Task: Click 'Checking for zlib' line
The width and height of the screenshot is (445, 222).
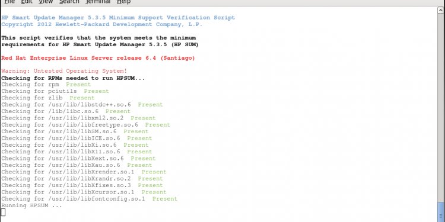Action: 47,98
